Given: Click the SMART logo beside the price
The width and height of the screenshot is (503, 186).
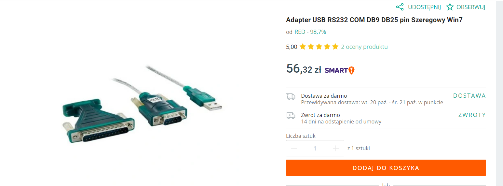Looking at the screenshot, I should [336, 70].
